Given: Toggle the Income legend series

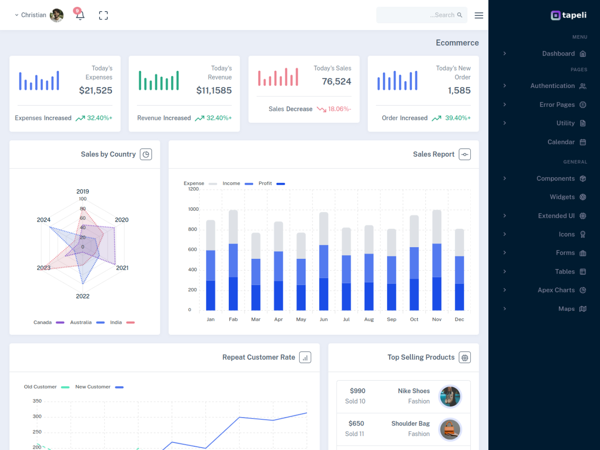Looking at the screenshot, I should [x=238, y=184].
